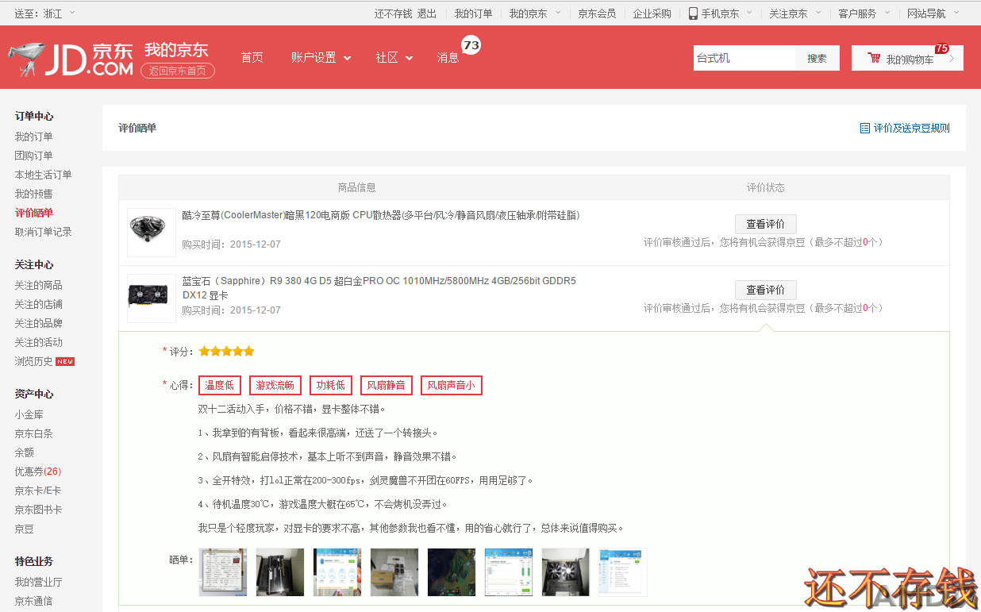Open 京豆 in the sidebar
Screen dimensions: 981x612
coord(24,529)
